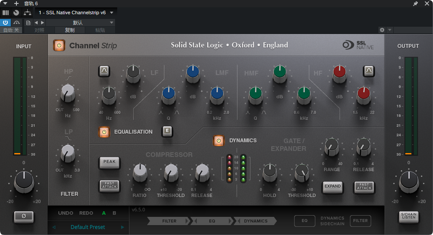Viewport: 433px width, 235px height.
Task: Click the LF gain dB knob
Action: click(133, 74)
